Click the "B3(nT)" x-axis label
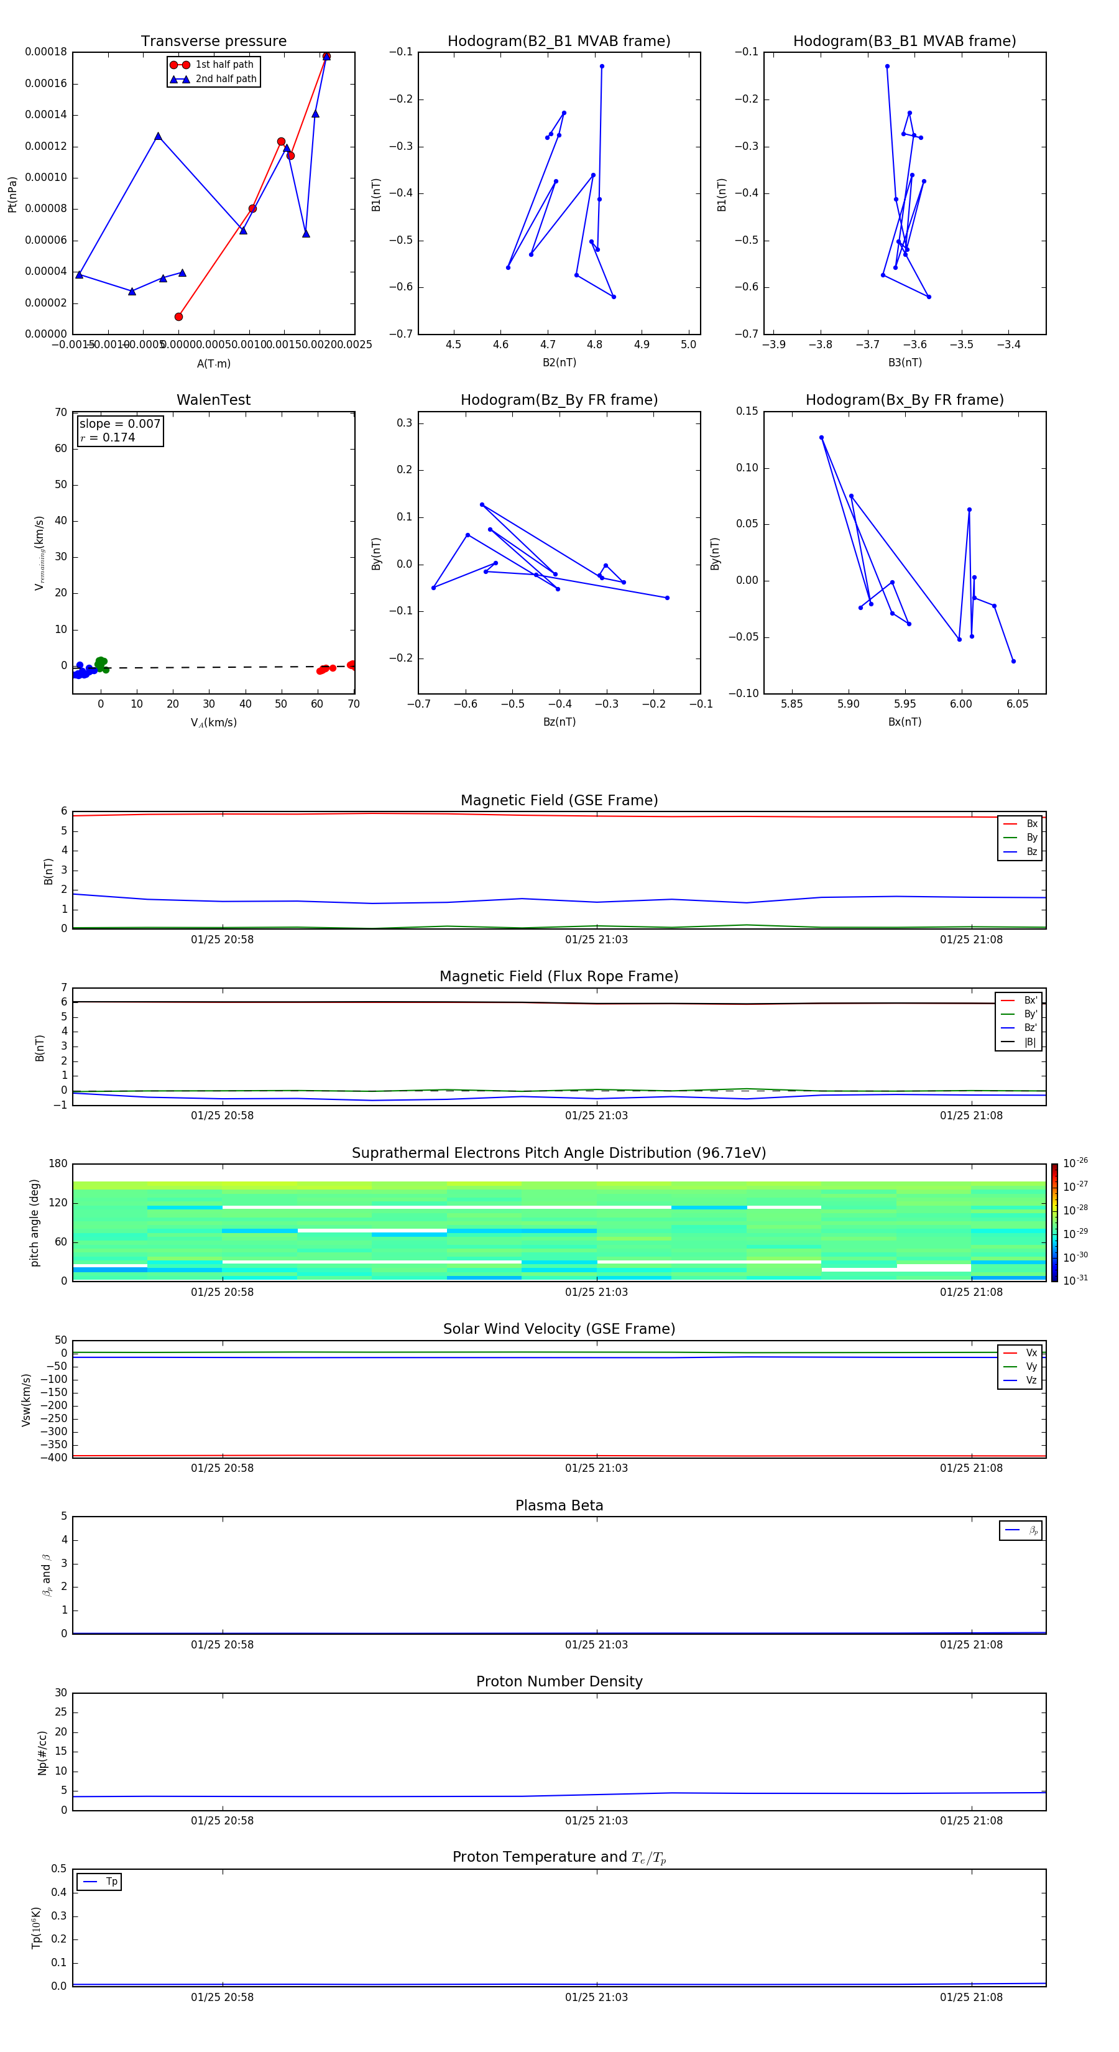Screen dimensions: 1119x2052 905,363
